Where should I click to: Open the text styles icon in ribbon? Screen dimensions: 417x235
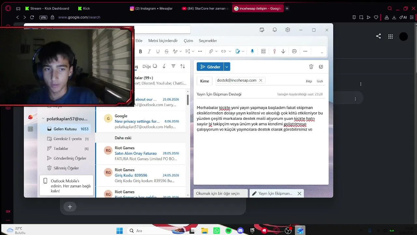pyautogui.click(x=175, y=51)
